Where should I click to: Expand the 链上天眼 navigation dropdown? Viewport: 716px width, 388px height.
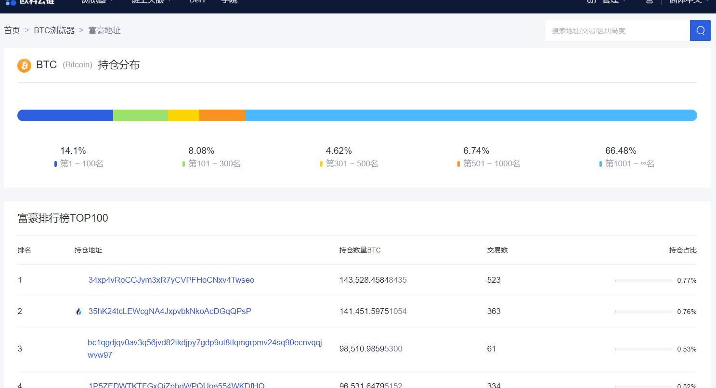click(x=151, y=1)
